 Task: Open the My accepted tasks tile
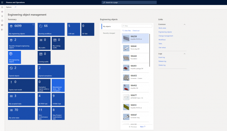pos(21,99)
